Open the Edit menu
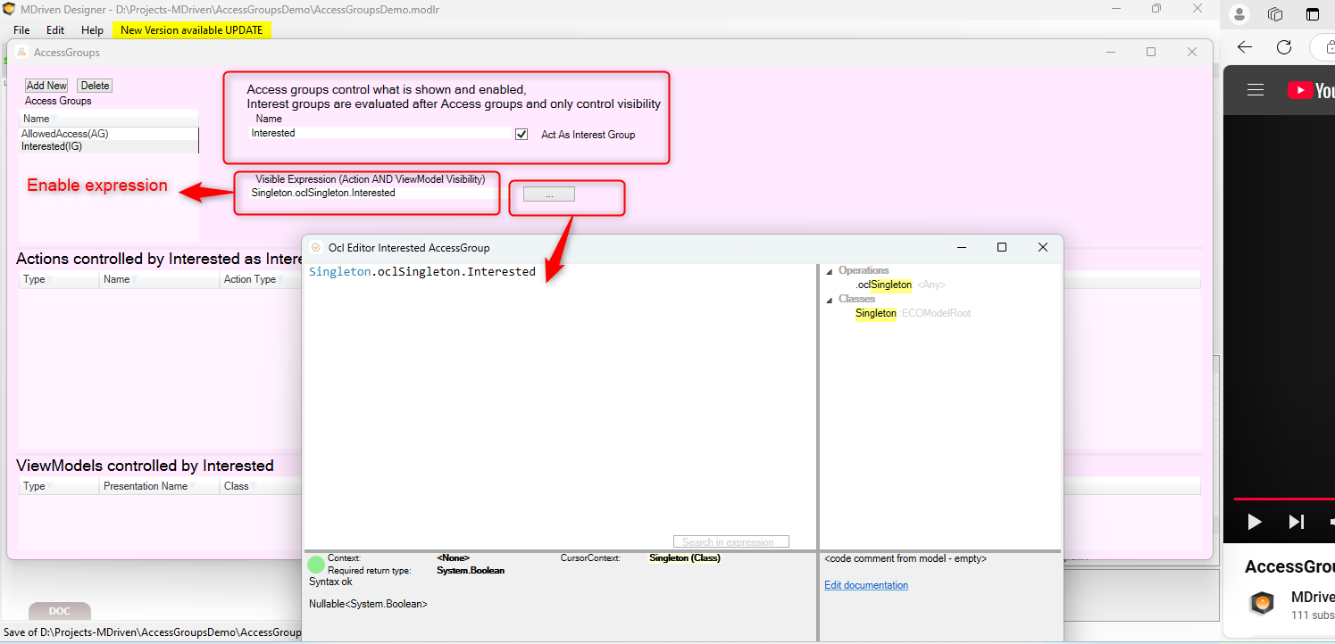The width and height of the screenshot is (1335, 644). point(55,29)
